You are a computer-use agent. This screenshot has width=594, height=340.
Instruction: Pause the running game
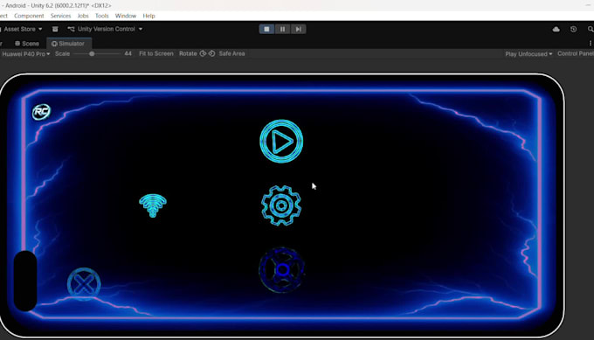tap(283, 29)
